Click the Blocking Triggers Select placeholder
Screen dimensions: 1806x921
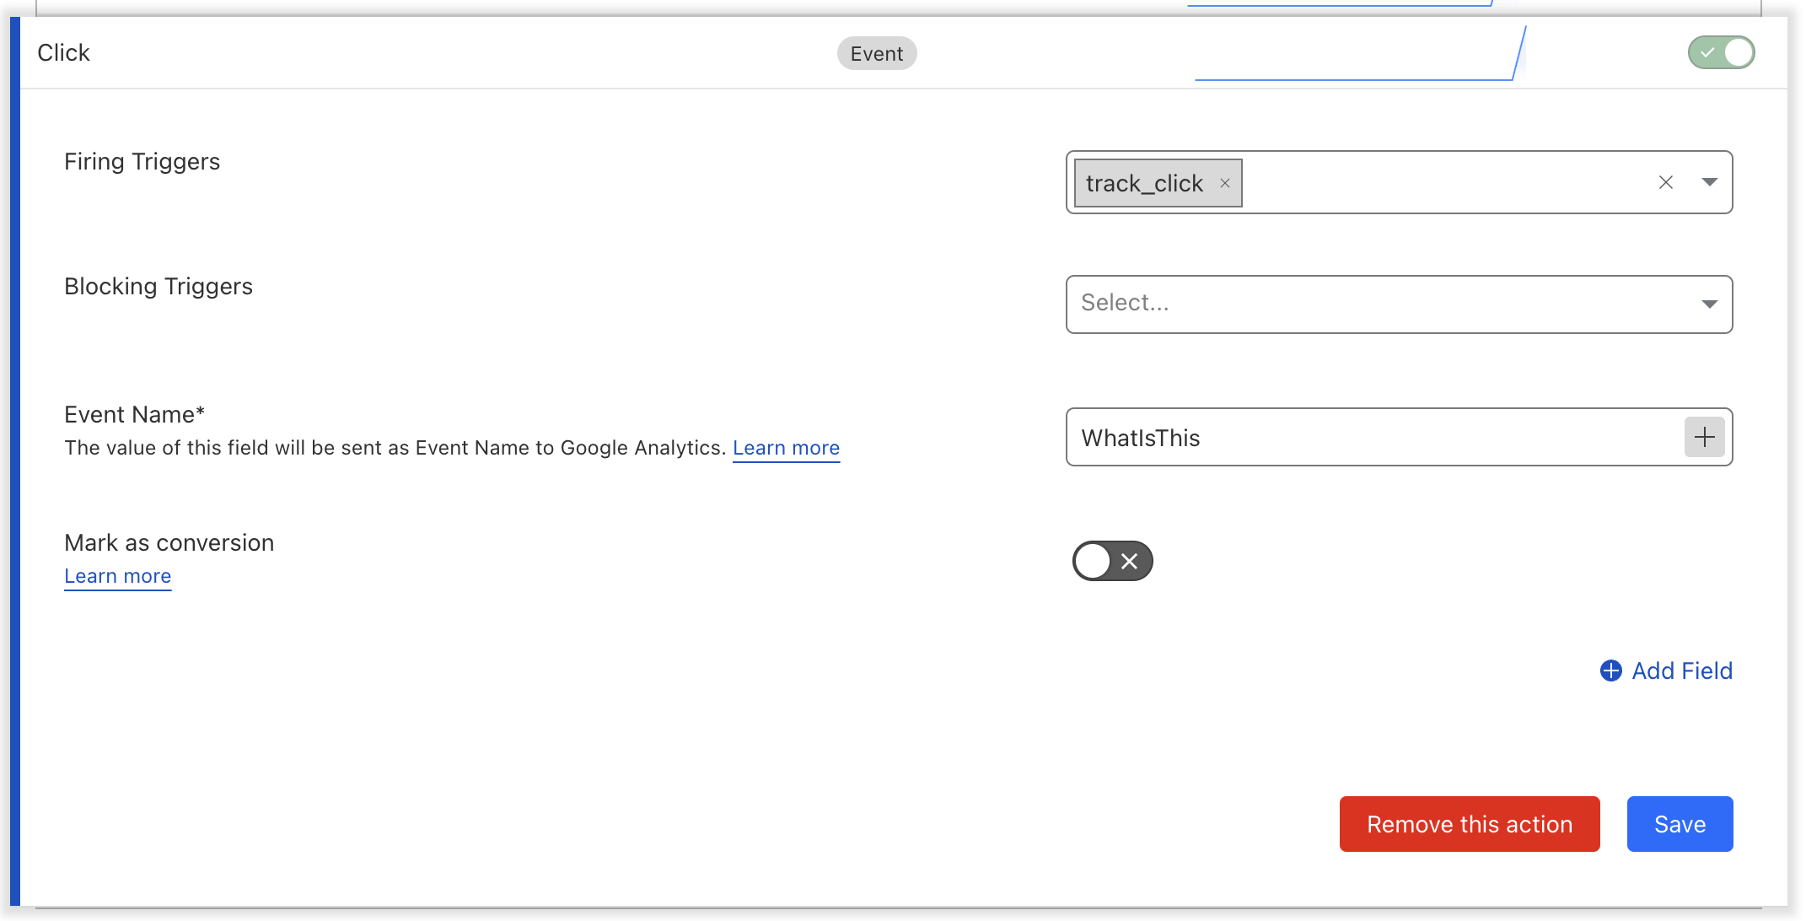point(1126,303)
